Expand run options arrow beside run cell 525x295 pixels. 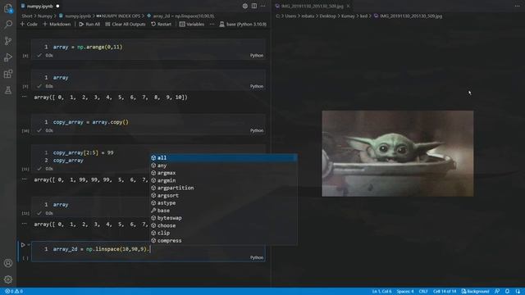(29, 245)
